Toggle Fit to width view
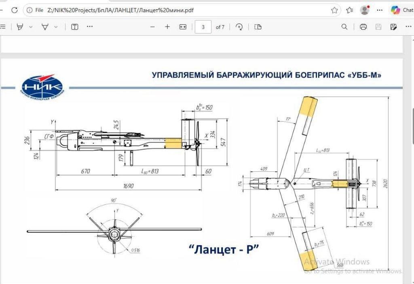Image resolution: width=414 pixels, height=284 pixels. point(183,27)
